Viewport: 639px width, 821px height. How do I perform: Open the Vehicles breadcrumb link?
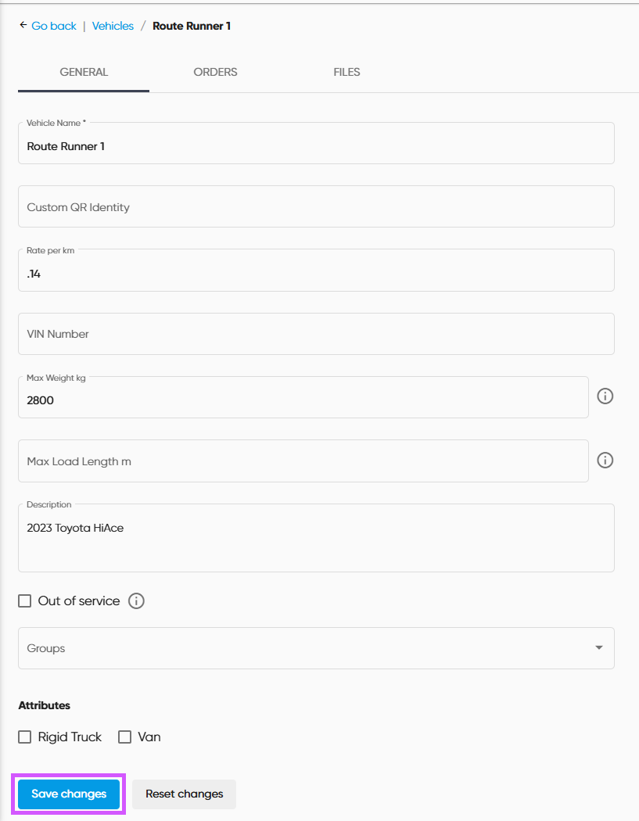pos(113,26)
